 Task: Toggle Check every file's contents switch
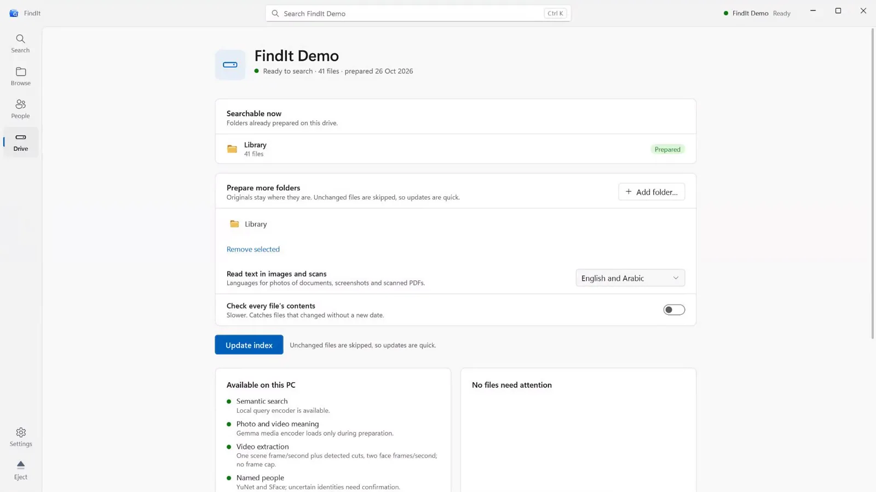pyautogui.click(x=674, y=309)
